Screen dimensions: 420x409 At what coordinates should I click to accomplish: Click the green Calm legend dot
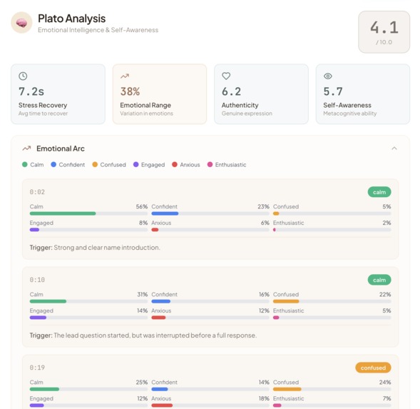pyautogui.click(x=25, y=164)
